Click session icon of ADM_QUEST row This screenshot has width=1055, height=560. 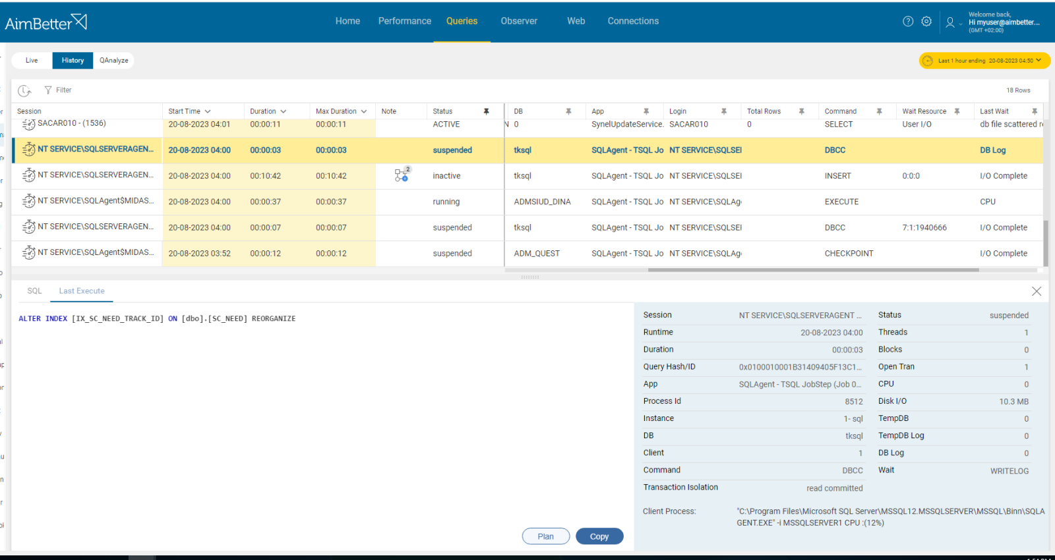29,253
